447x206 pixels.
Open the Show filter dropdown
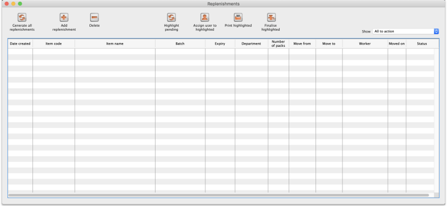[406, 31]
